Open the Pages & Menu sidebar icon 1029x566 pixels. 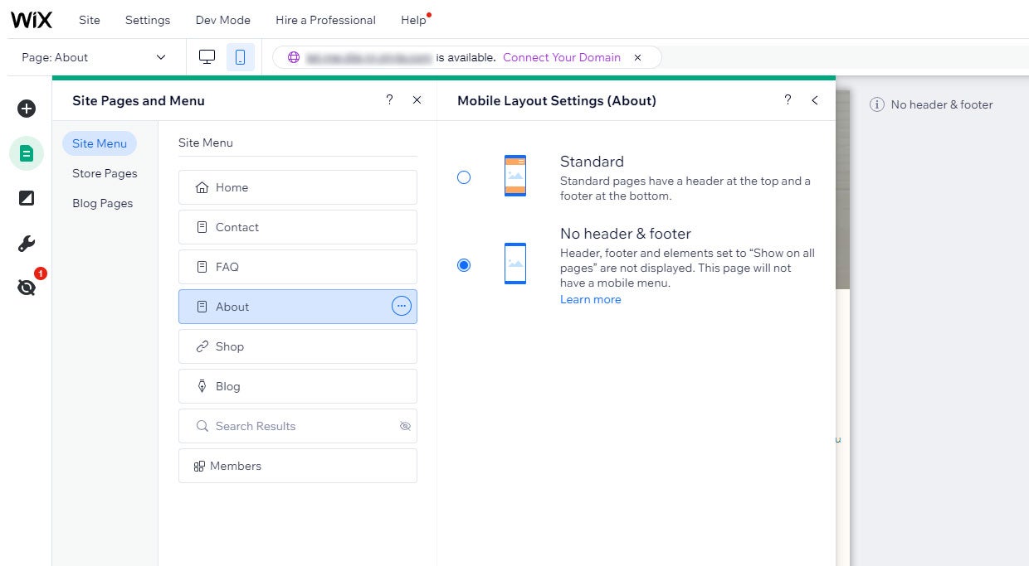point(27,153)
